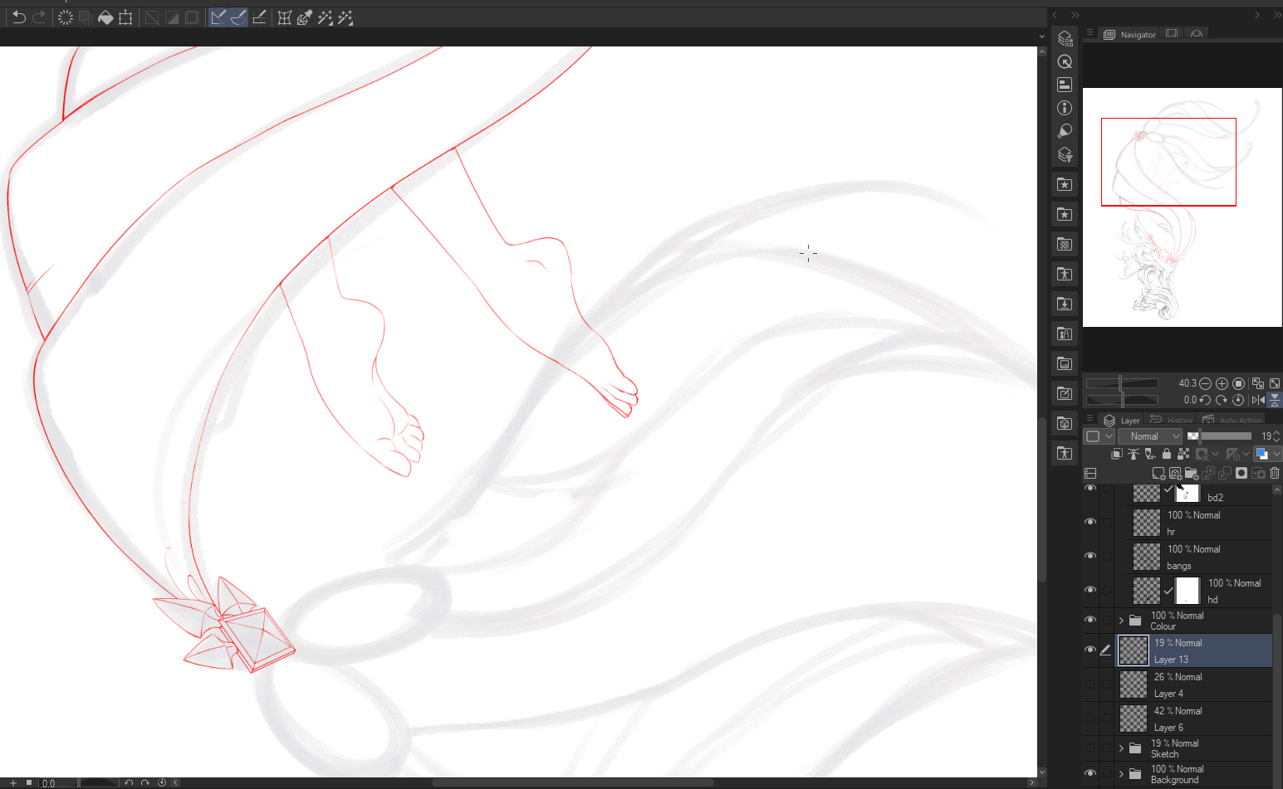Click the Fill bucket icon in the toolbar
The width and height of the screenshot is (1283, 789).
point(105,17)
